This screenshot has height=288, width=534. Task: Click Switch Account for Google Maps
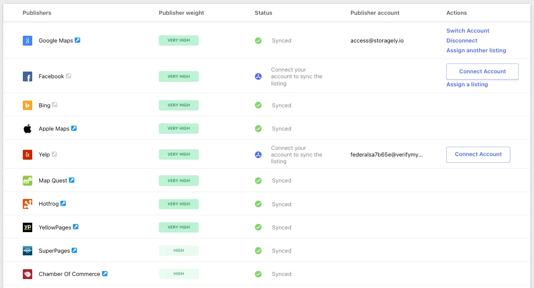coord(468,31)
